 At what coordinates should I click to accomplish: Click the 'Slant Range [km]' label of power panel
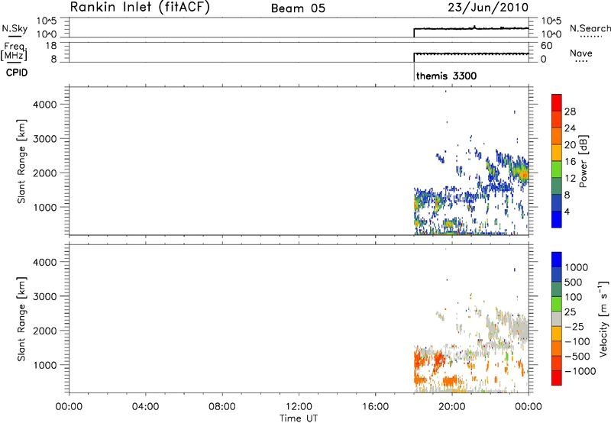click(x=21, y=161)
